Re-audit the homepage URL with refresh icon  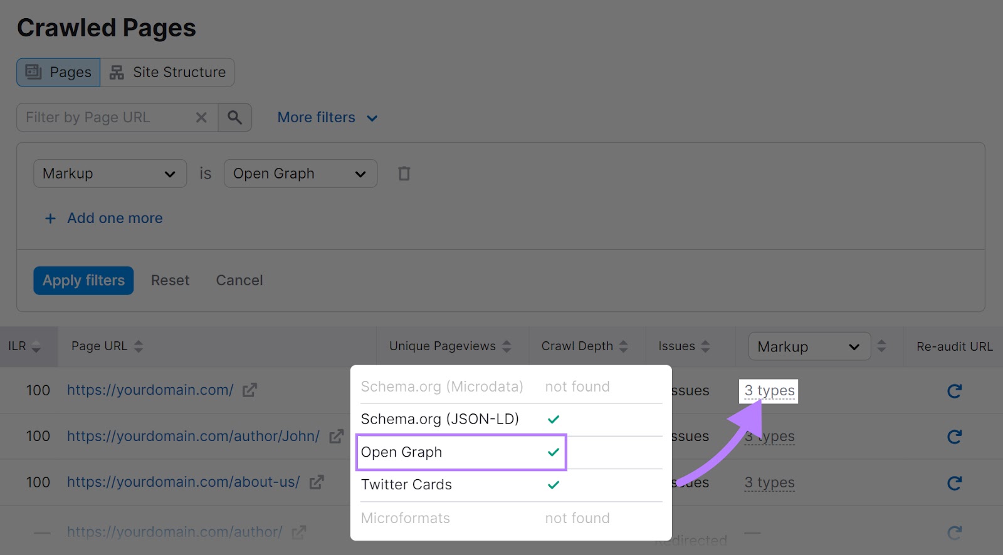(x=954, y=391)
